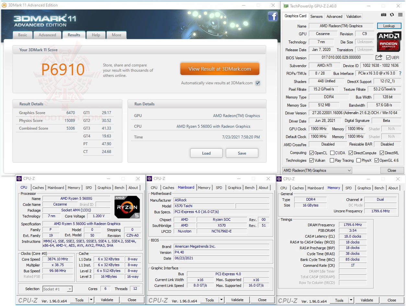406x306 pixels.
Task: Refresh GPU-Z with the refresh icon
Action: click(x=392, y=15)
